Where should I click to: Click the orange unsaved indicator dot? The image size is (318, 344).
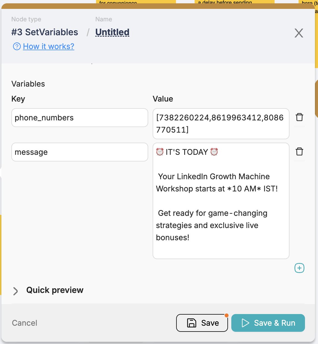[x=227, y=315]
